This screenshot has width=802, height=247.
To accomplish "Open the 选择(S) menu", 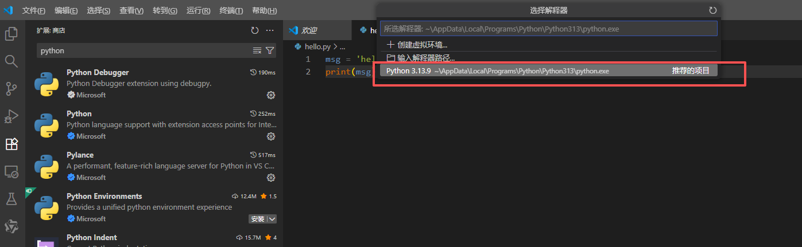I will pos(99,11).
